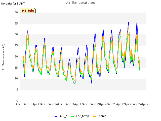This screenshot has height=121, width=161.
Task: Click the 30 y-axis tick label
Action: tap(16, 35)
